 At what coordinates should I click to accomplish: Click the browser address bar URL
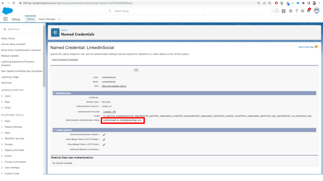tap(78, 3)
